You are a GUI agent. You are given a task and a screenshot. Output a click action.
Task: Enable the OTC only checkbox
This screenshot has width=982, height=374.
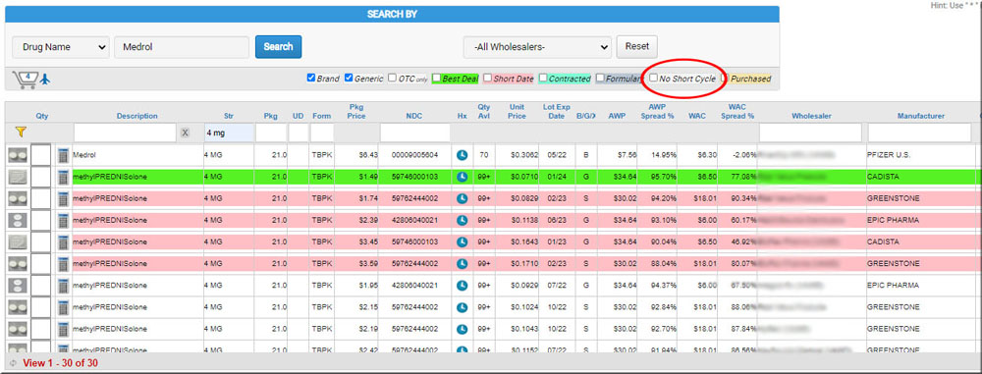[x=393, y=79]
